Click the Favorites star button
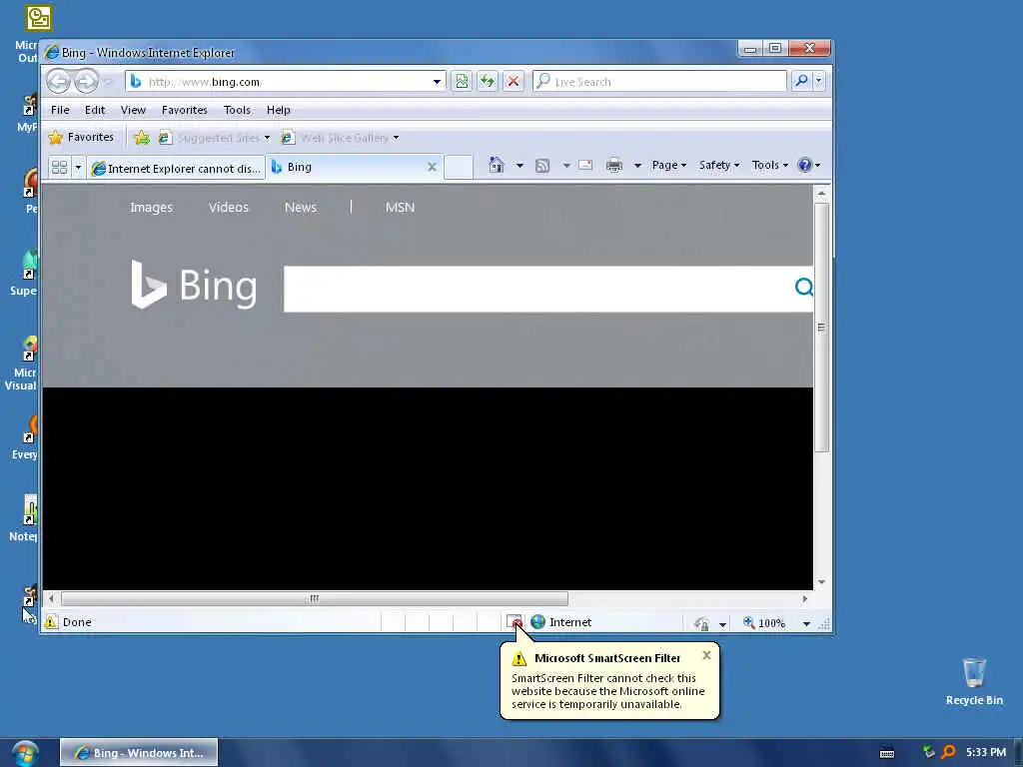Screen dimensions: 1023x767 click(82, 137)
